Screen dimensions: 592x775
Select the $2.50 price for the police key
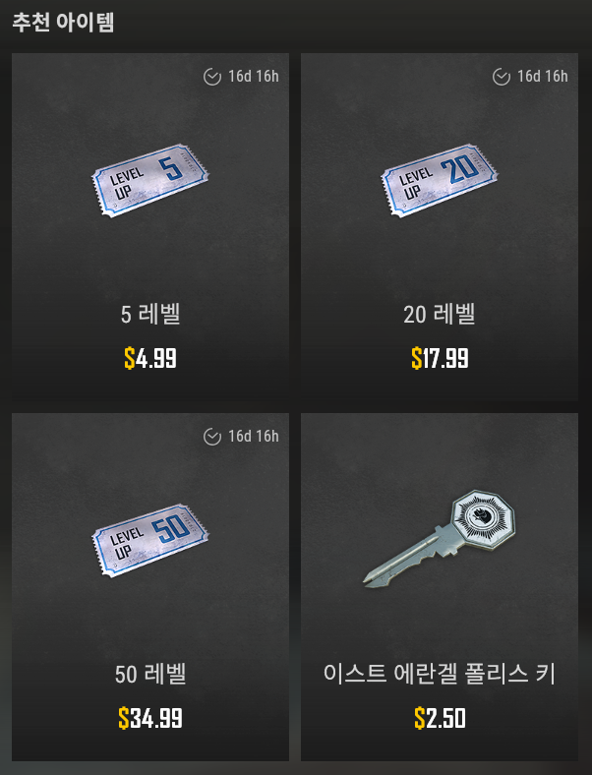coord(440,718)
